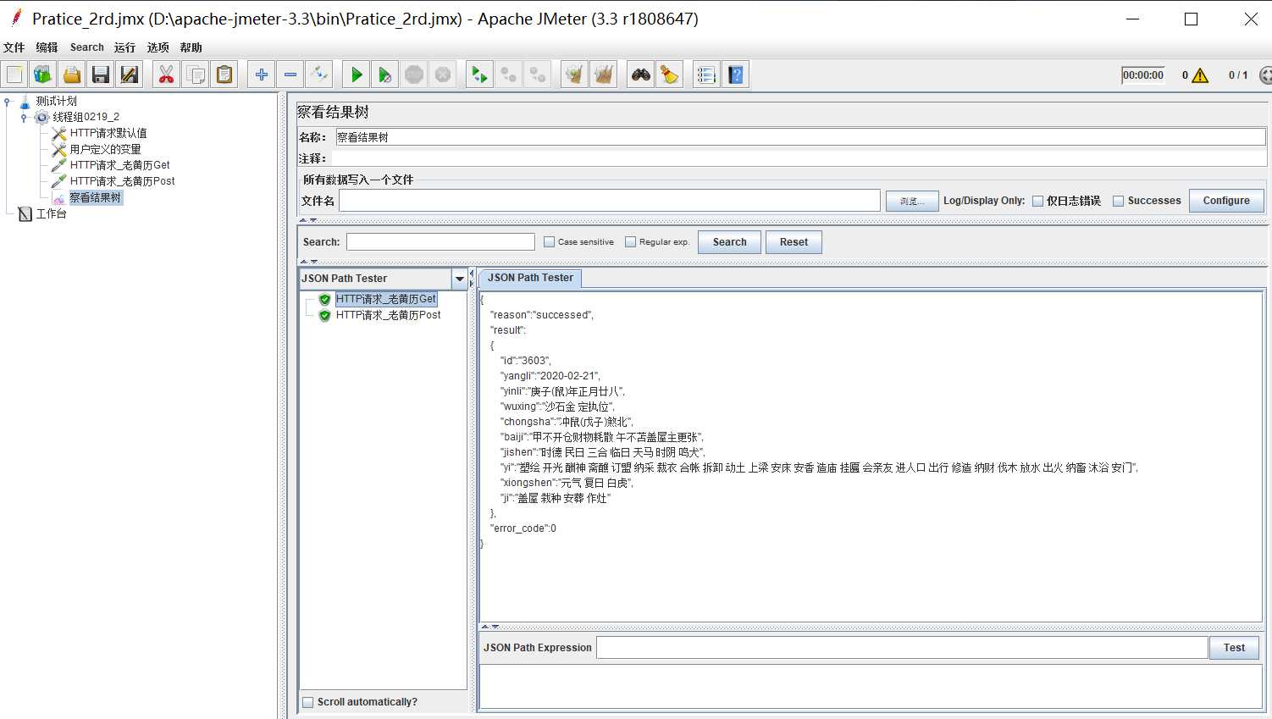Toggle the 仅日志错误 checkbox
1272x719 pixels.
(x=1037, y=202)
